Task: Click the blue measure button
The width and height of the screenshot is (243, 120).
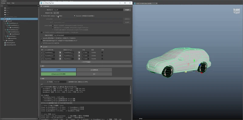Action: tap(58, 70)
